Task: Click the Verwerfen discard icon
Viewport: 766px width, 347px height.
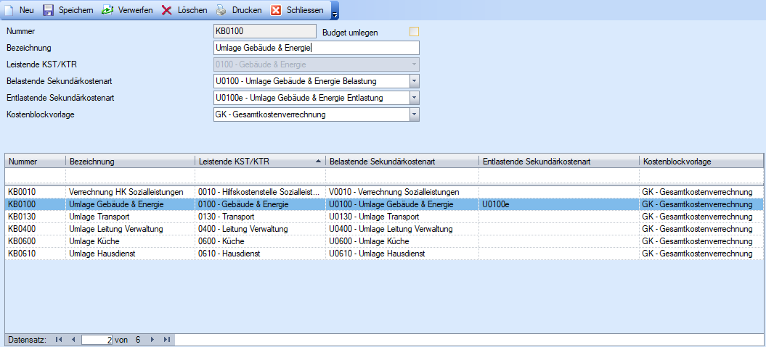Action: point(107,10)
